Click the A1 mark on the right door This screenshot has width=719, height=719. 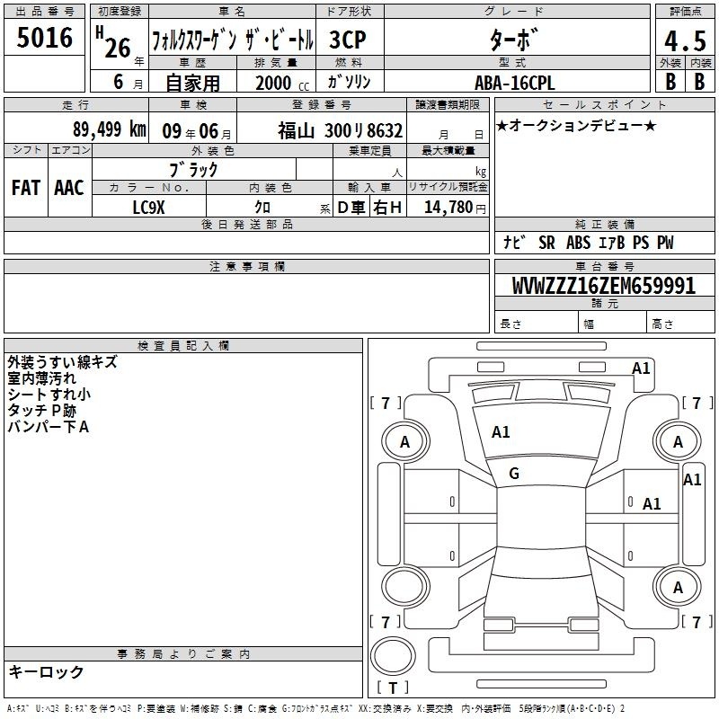[652, 504]
